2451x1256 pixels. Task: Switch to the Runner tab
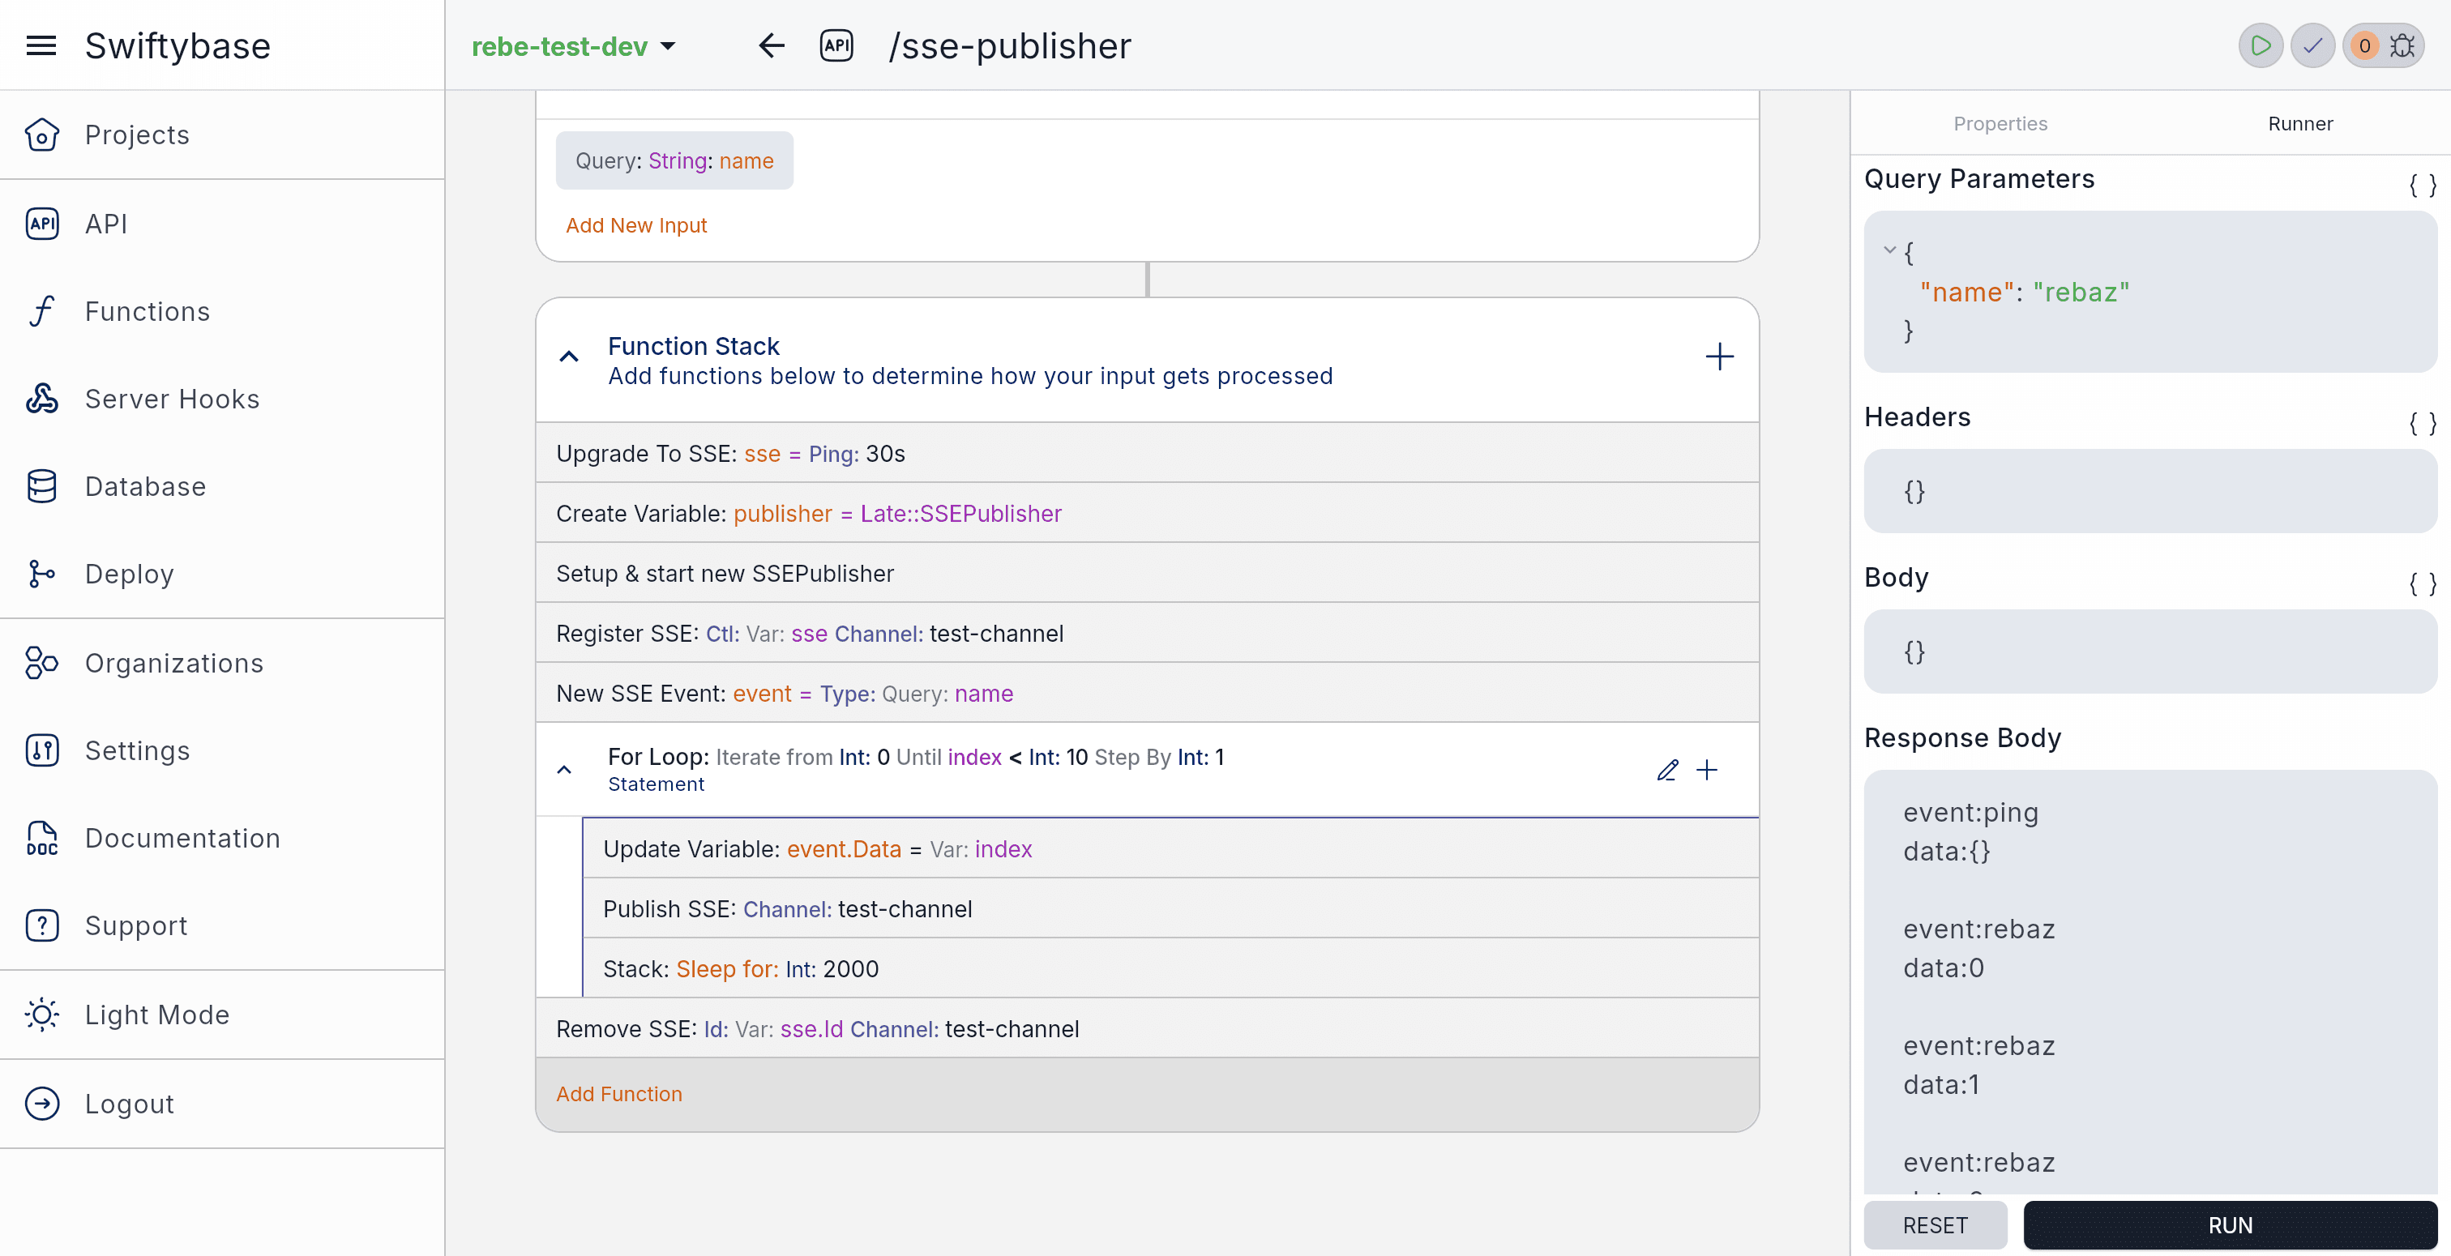[x=2299, y=124]
